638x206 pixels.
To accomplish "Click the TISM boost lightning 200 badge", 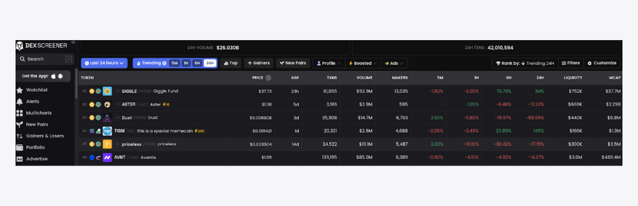I will (199, 131).
